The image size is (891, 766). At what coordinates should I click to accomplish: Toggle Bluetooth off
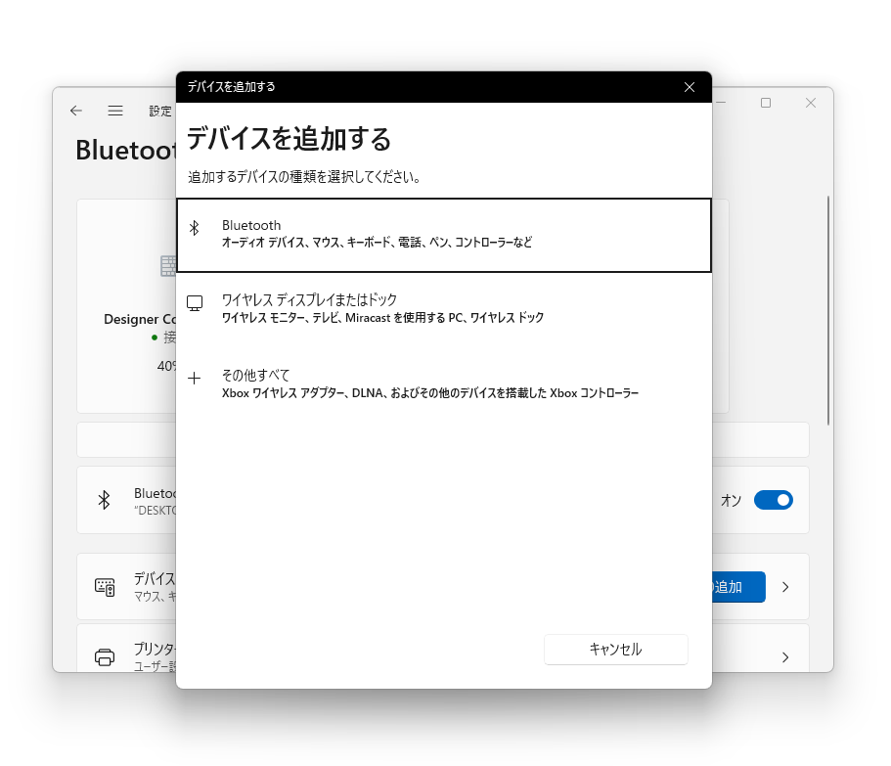click(x=773, y=500)
